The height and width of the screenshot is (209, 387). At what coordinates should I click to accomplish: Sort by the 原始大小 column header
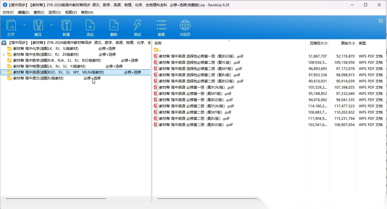[348, 43]
